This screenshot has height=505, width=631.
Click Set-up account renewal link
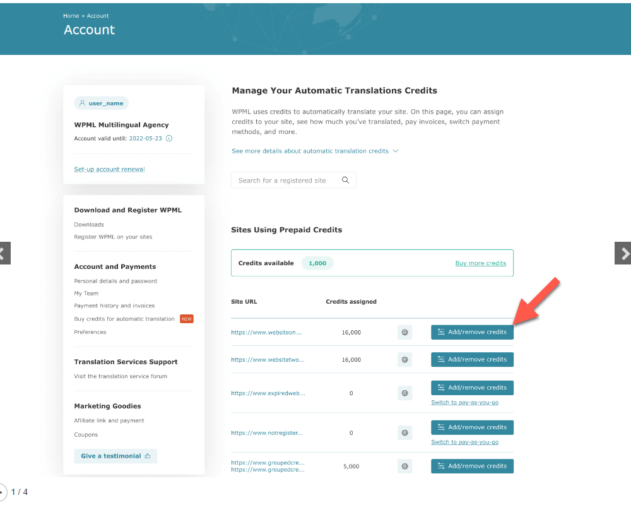click(x=109, y=169)
